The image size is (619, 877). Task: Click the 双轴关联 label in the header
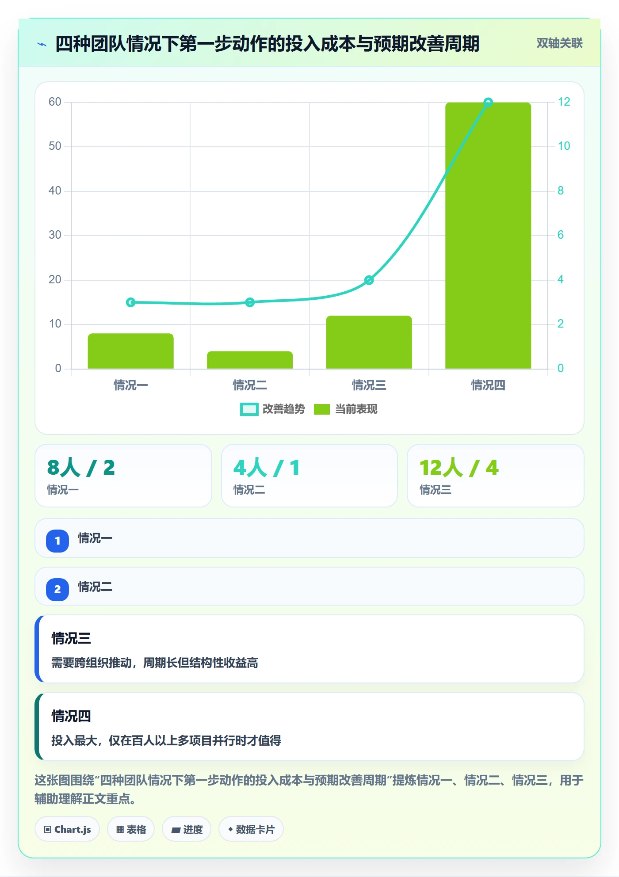559,43
